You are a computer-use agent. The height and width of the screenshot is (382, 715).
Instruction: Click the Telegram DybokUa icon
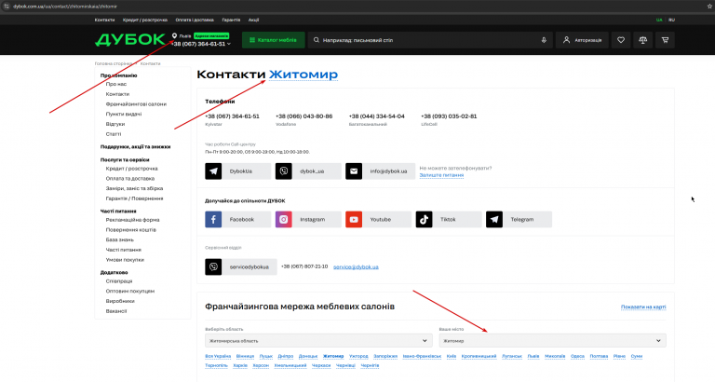(x=213, y=171)
